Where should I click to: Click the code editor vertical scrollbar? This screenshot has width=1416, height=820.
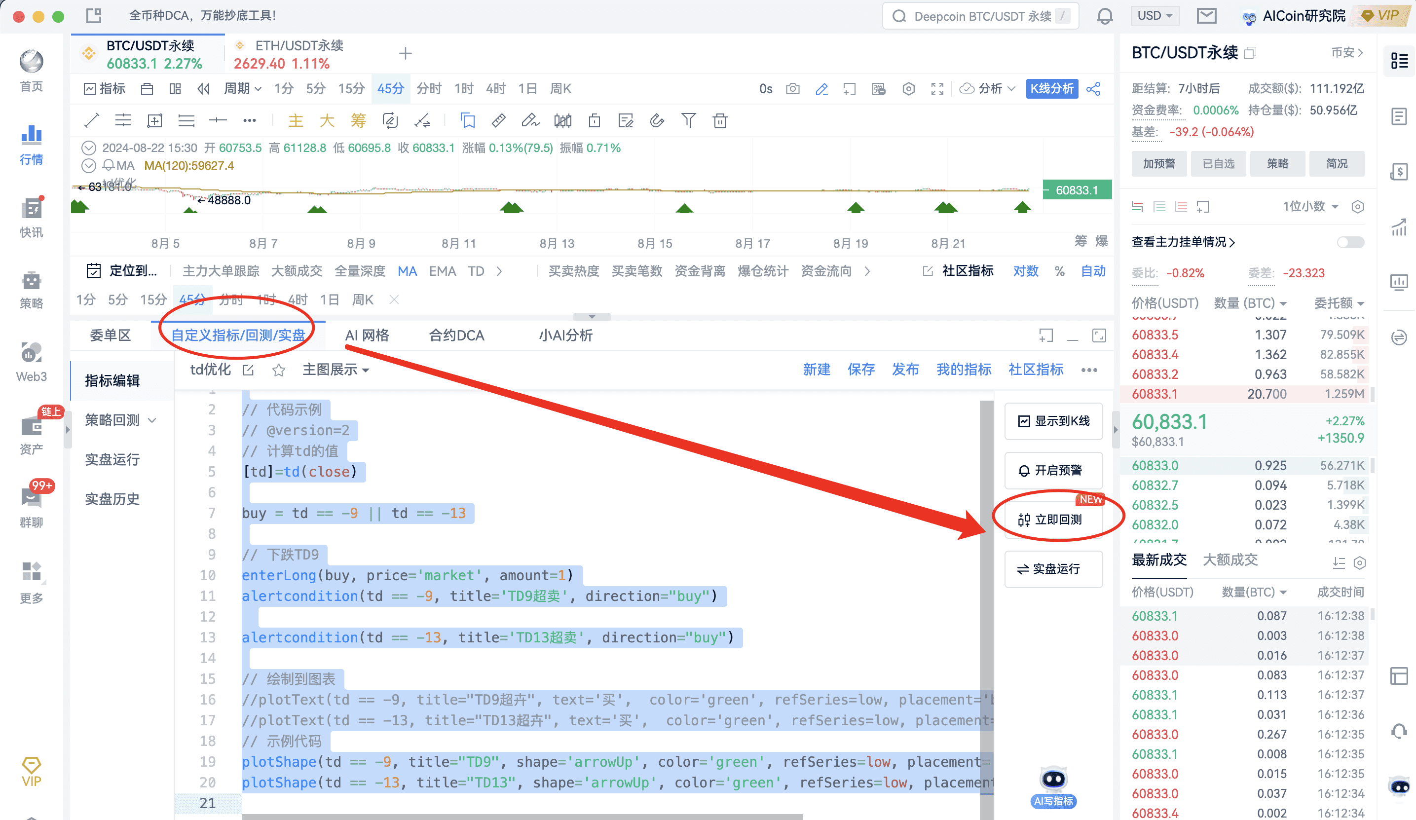(x=987, y=610)
